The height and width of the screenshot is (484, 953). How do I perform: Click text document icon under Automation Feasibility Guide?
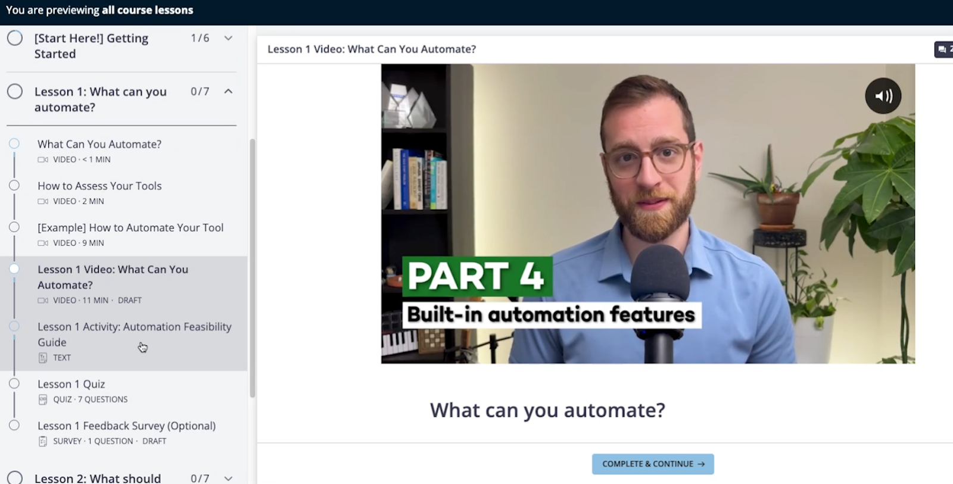point(43,358)
